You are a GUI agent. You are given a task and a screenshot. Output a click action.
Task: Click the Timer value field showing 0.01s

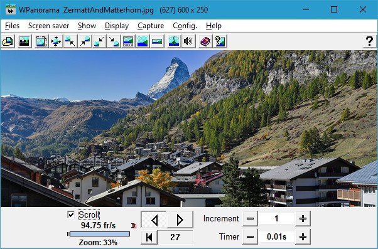point(276,237)
